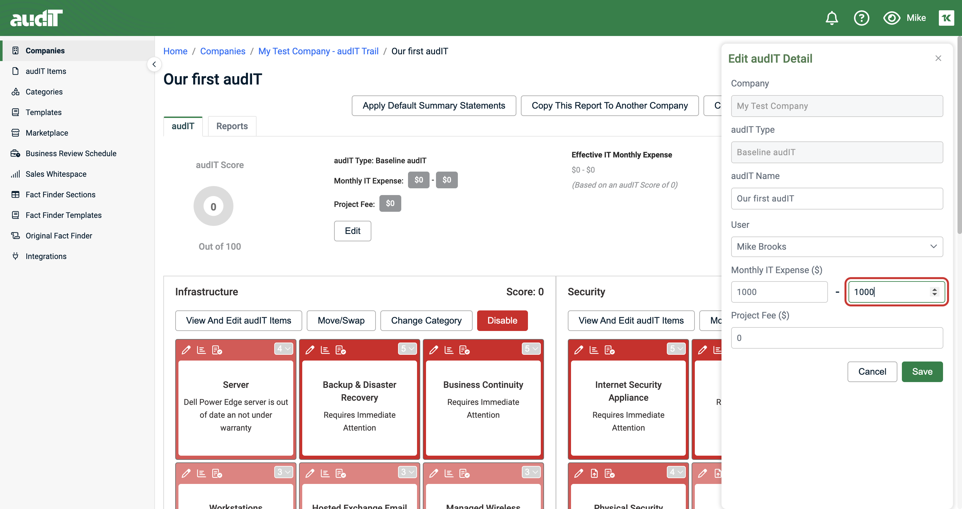
Task: Click Cancel in Edit audIT Detail
Action: point(872,372)
